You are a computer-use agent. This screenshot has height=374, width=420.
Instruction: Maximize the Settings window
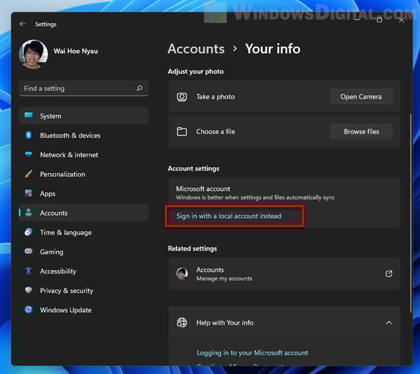[379, 20]
